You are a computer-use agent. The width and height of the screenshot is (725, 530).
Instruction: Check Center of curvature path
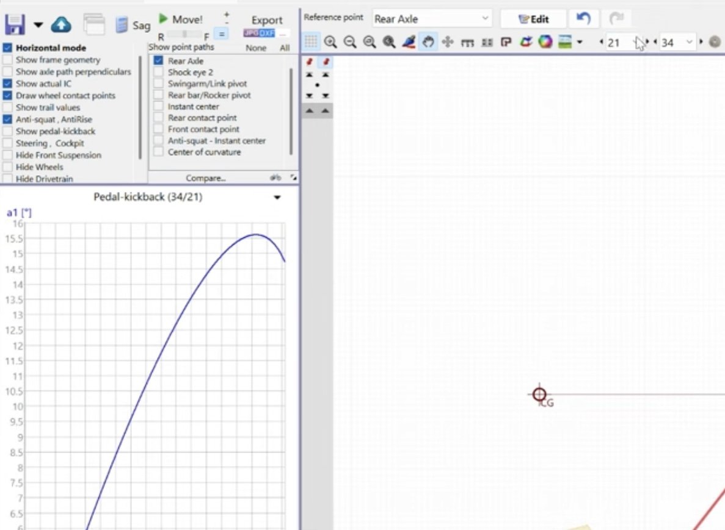(159, 152)
